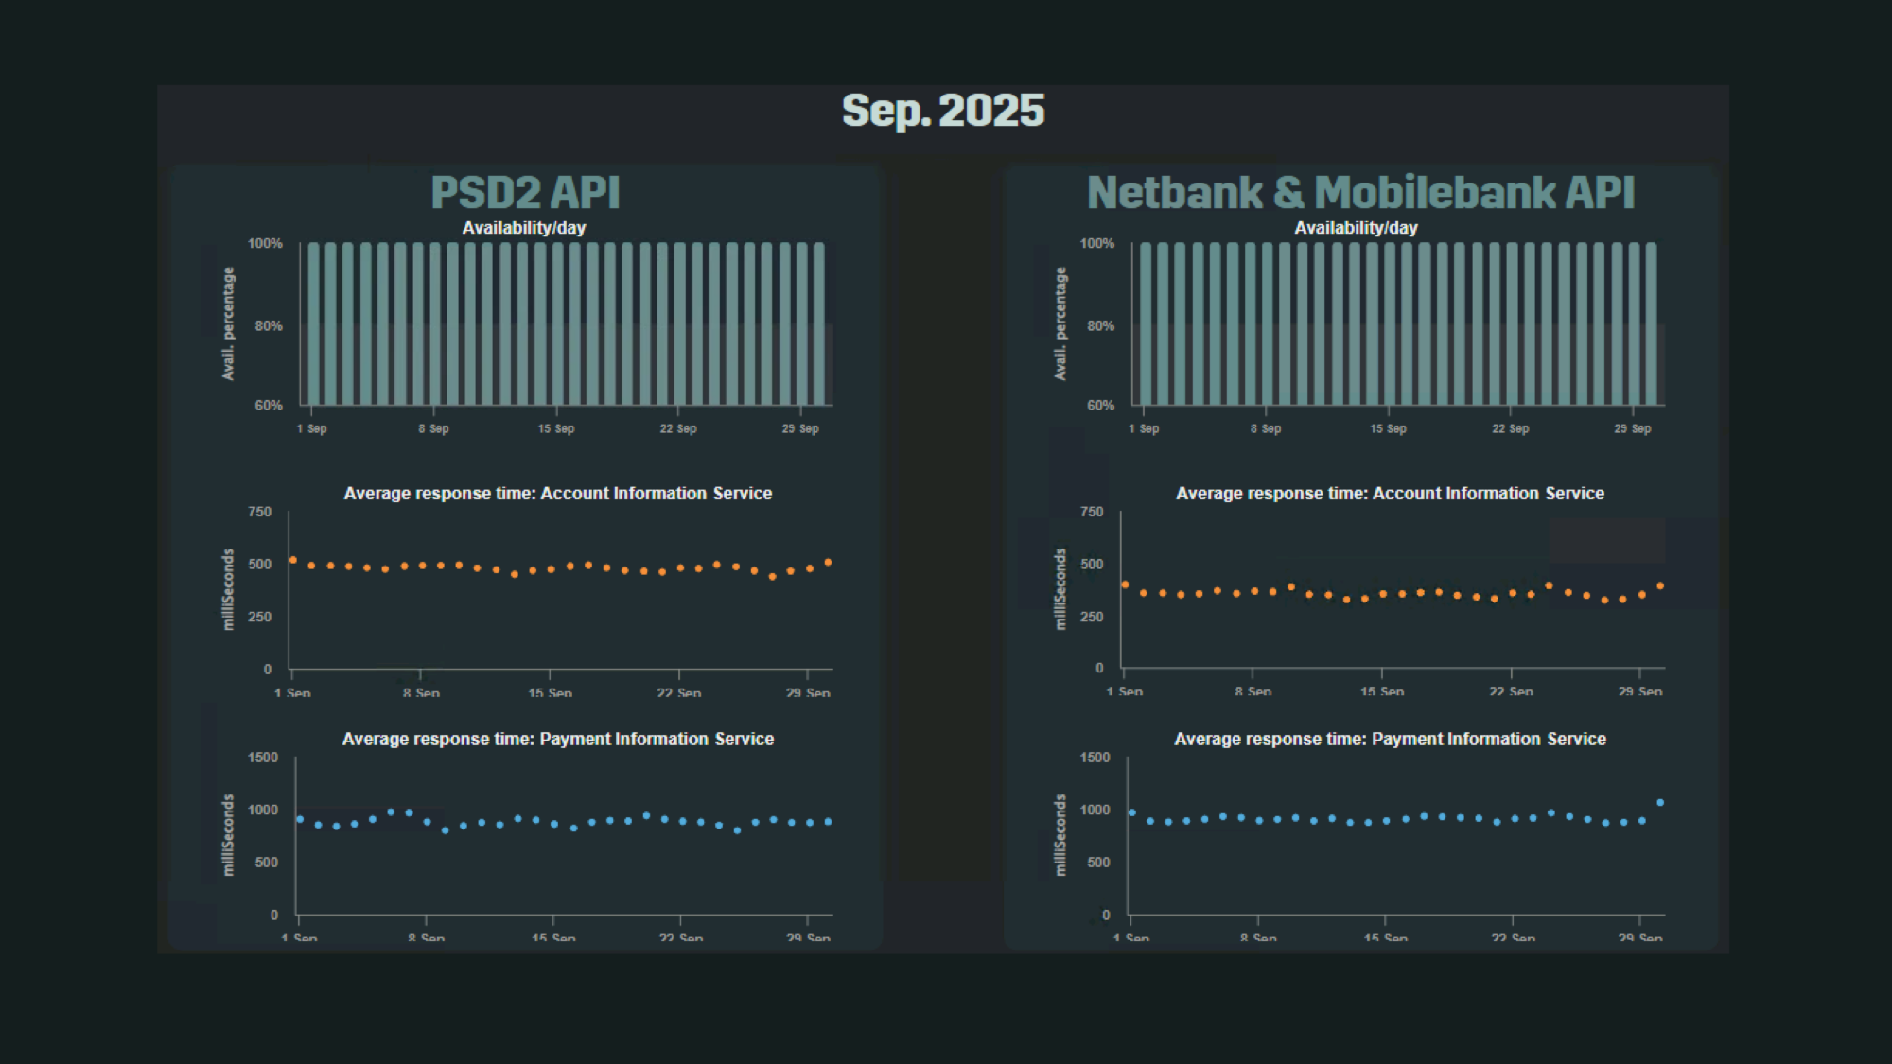This screenshot has width=1892, height=1064.
Task: Click last availability bar in Netbank chart
Action: pos(1651,323)
